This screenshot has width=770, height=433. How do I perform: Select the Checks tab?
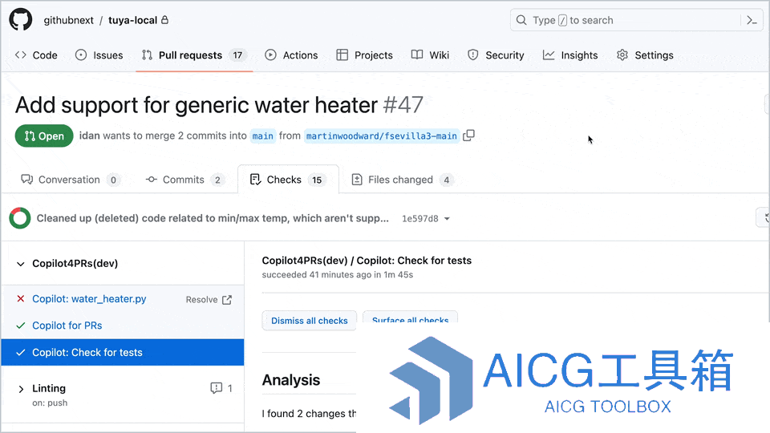[x=288, y=180]
